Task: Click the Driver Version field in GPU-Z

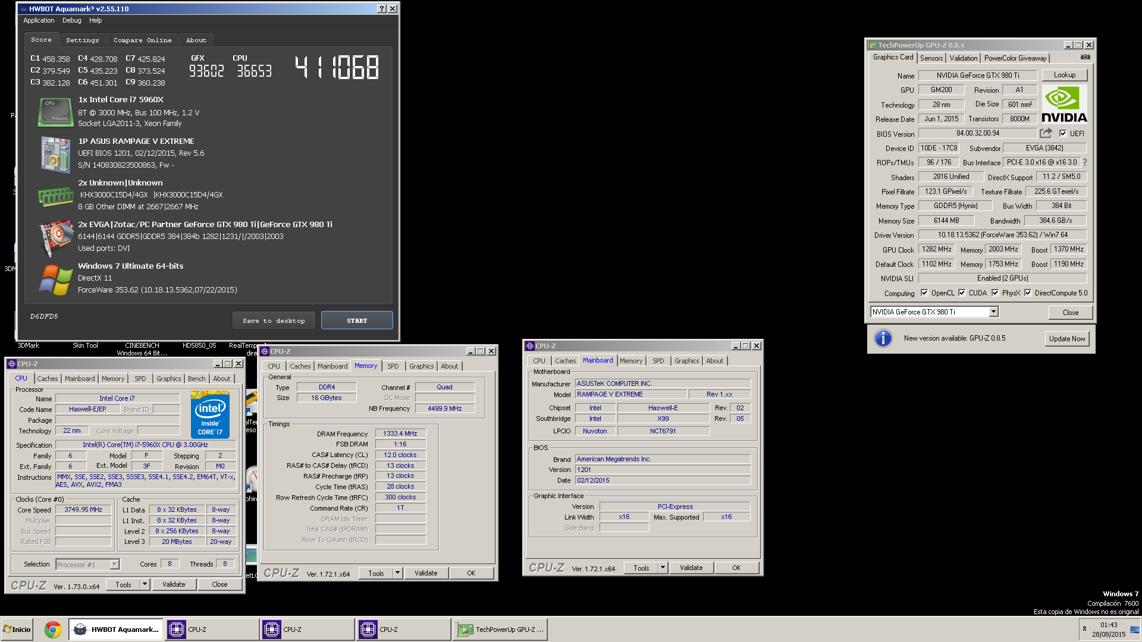Action: 1002,235
